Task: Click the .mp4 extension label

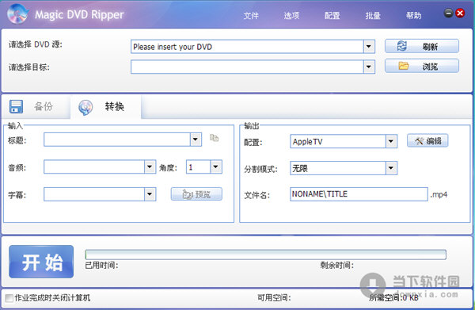Action: coord(439,194)
